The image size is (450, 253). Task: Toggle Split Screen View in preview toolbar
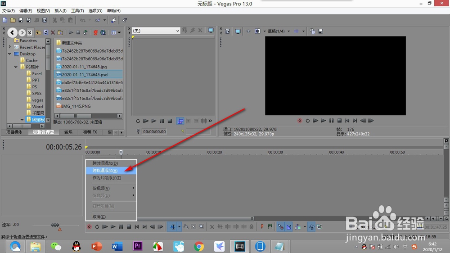pos(257,31)
